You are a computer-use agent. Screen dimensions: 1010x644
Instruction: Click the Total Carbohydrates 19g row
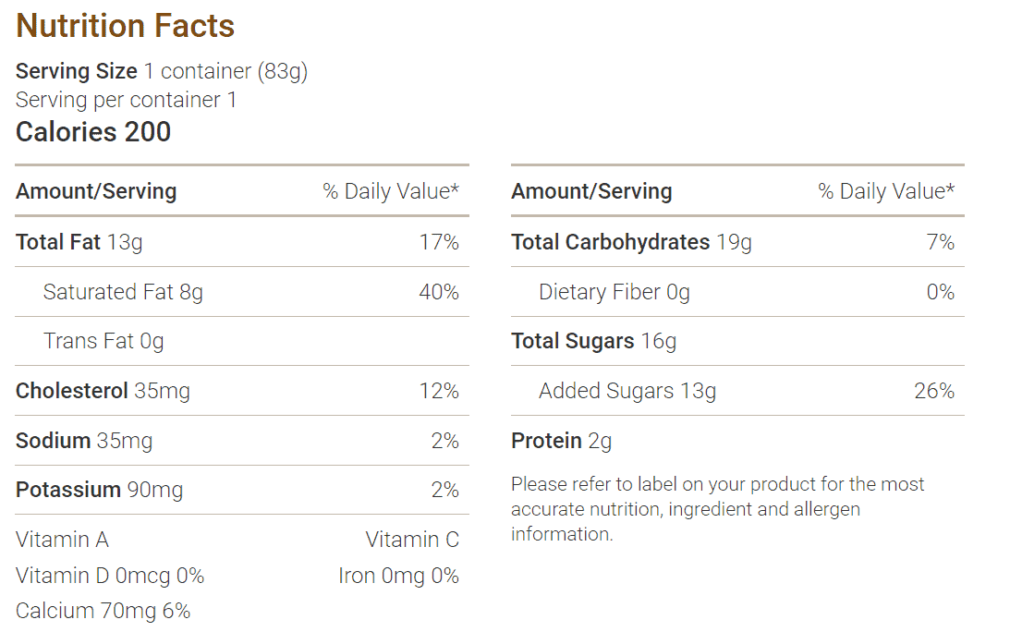[x=737, y=242]
